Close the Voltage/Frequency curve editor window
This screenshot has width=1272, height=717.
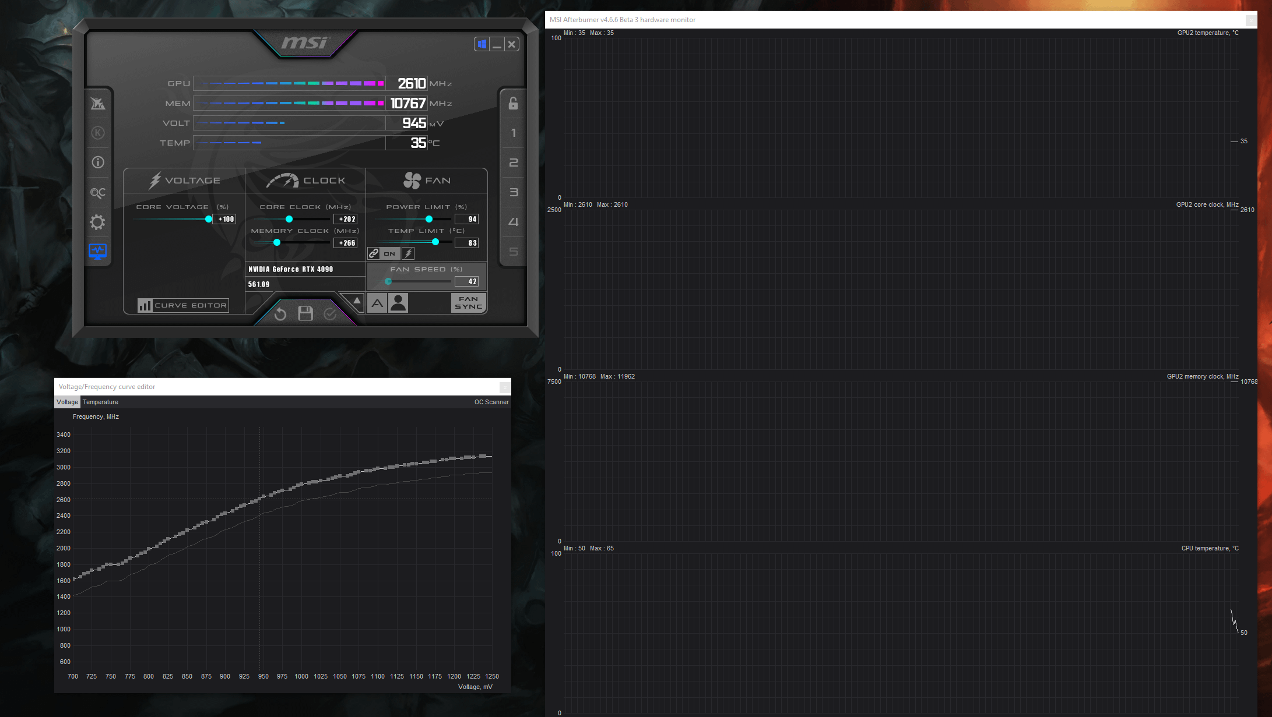tap(505, 387)
